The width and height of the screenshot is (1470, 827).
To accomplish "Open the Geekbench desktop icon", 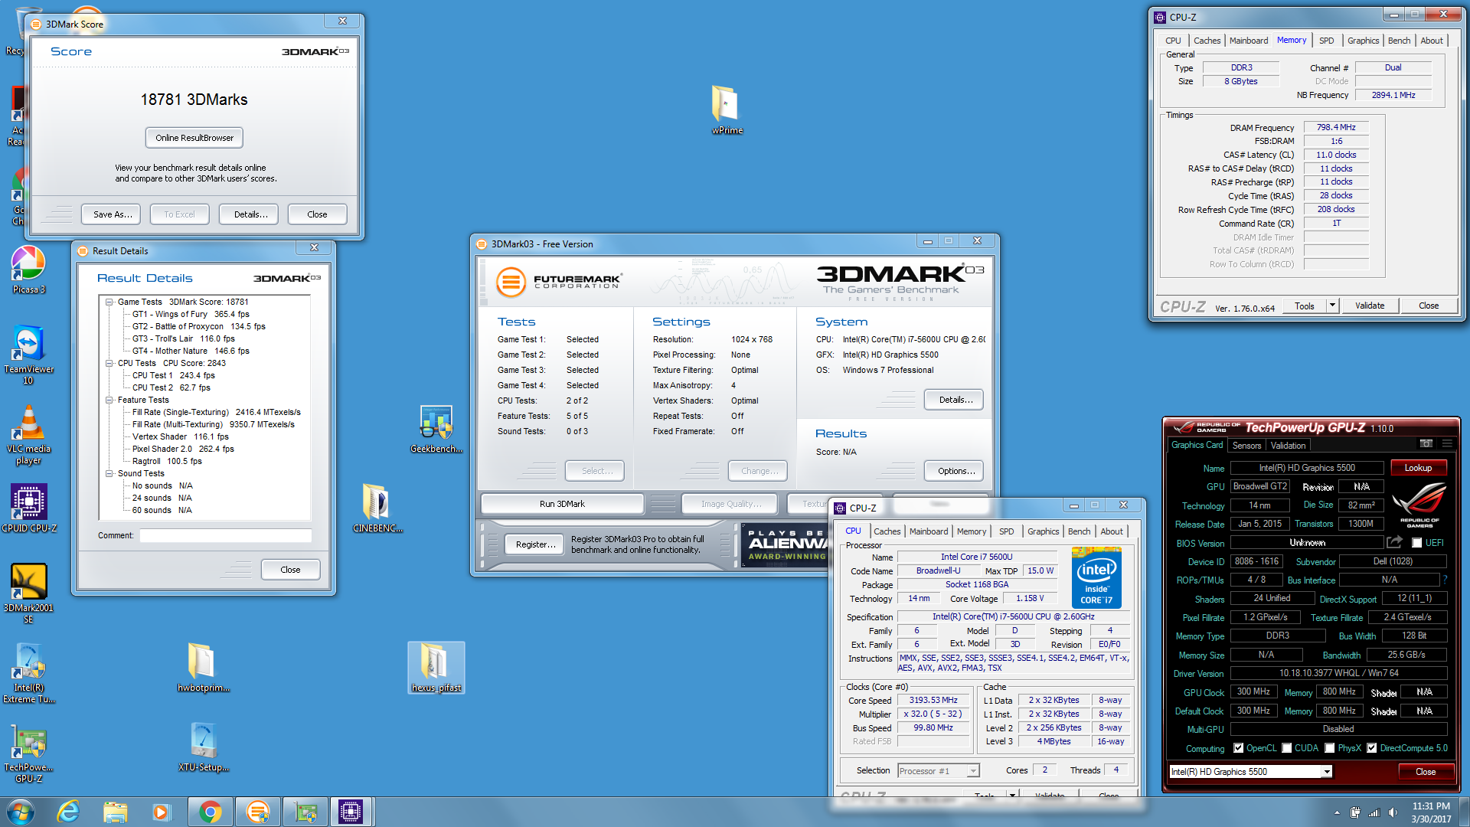I will [x=436, y=429].
